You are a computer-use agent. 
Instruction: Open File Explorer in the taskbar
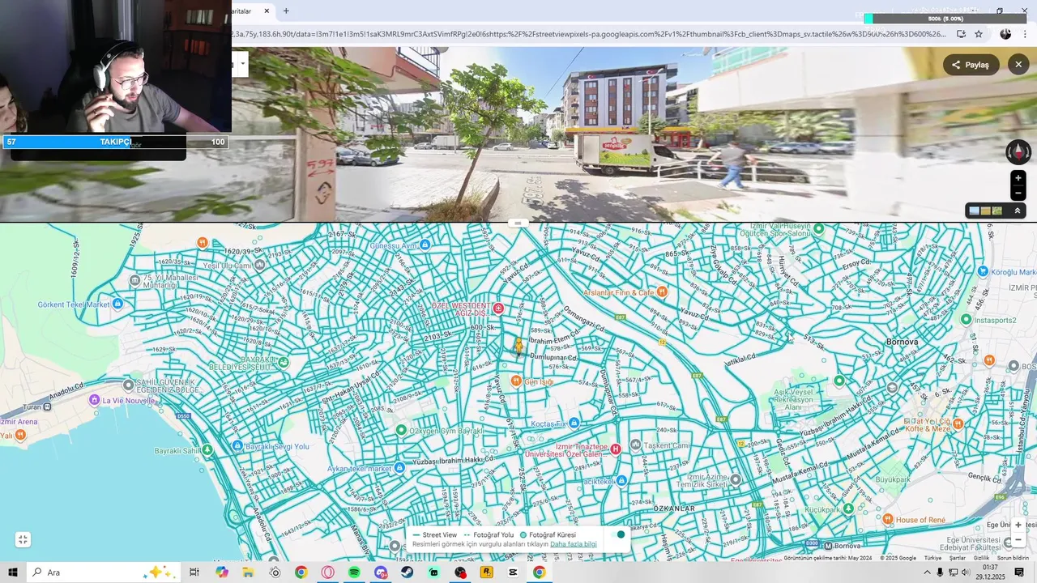click(x=248, y=572)
